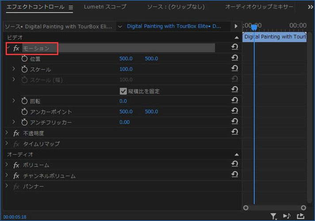Expand the ボリューム effect

(7, 164)
